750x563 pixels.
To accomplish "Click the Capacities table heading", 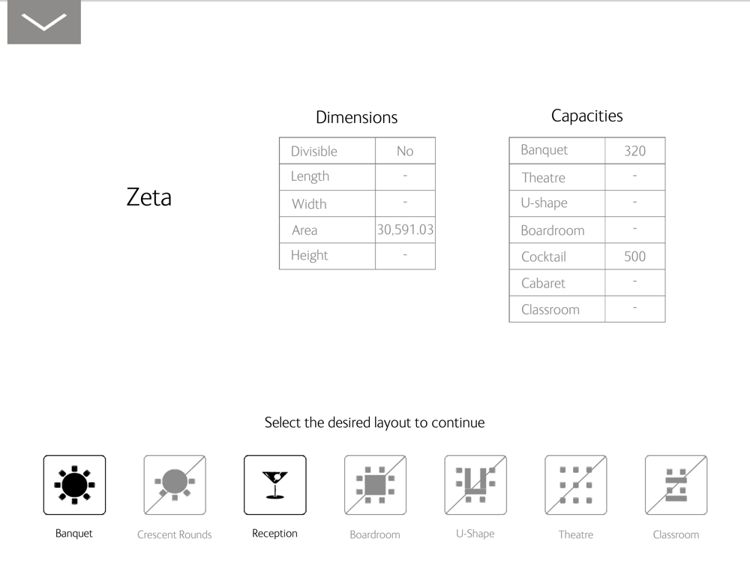I will pos(587,116).
